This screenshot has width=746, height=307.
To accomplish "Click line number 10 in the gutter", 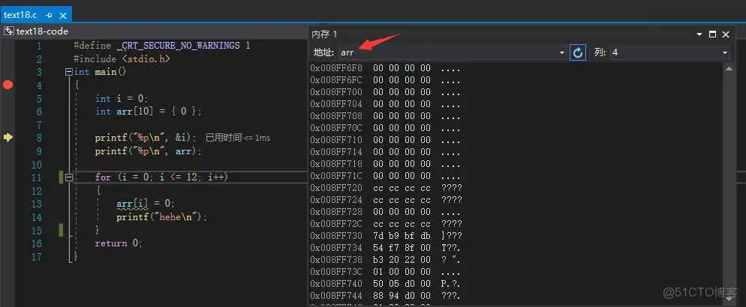I will point(37,165).
